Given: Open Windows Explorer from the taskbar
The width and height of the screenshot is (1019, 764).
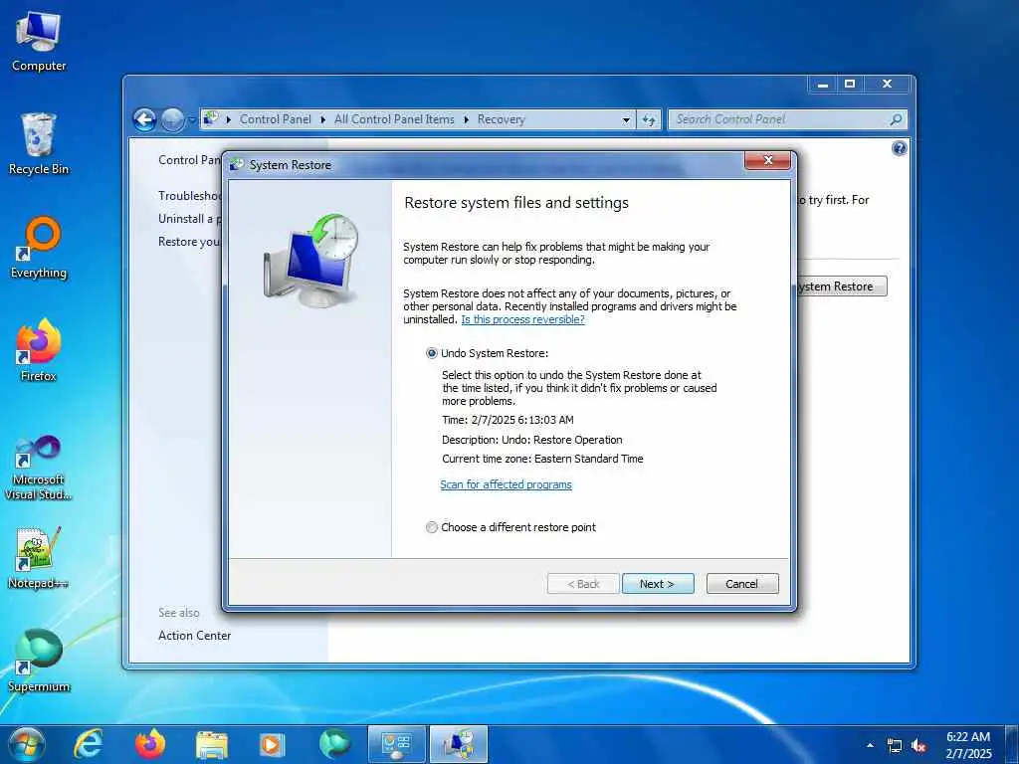Looking at the screenshot, I should tap(212, 744).
